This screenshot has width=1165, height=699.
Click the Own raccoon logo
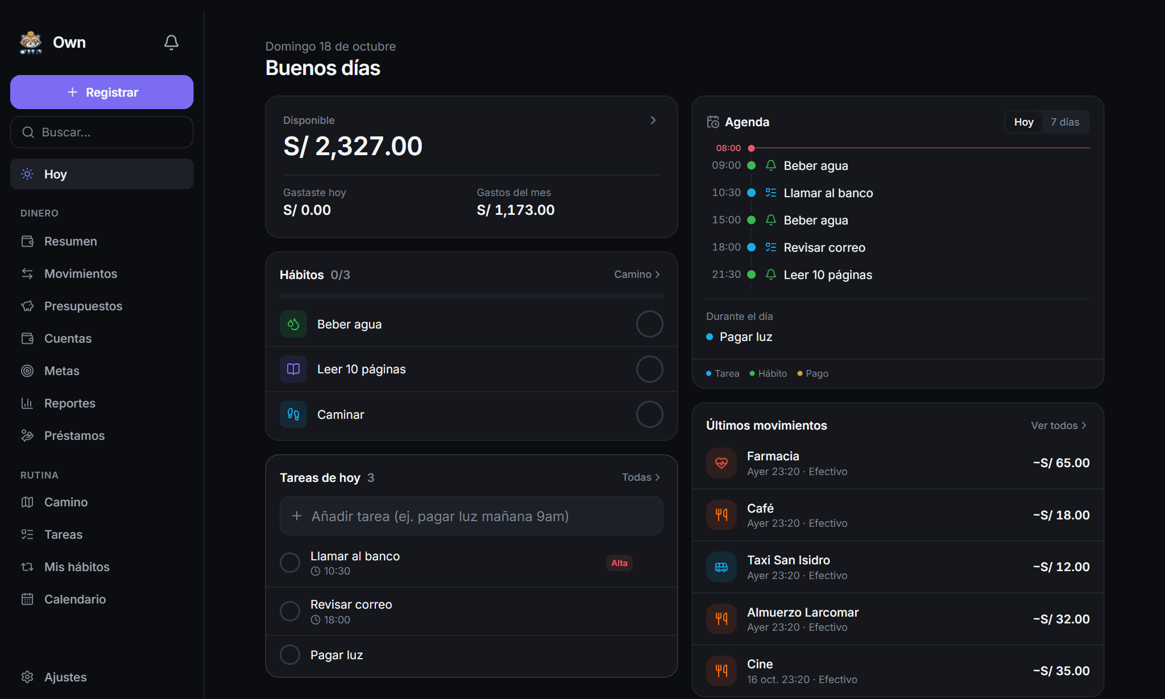point(31,43)
